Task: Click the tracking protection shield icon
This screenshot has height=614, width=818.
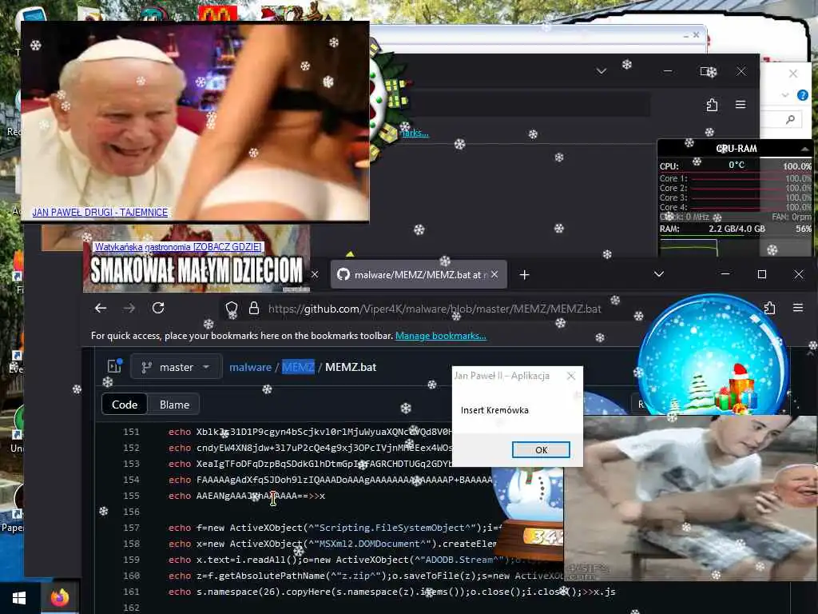Action: (x=231, y=309)
